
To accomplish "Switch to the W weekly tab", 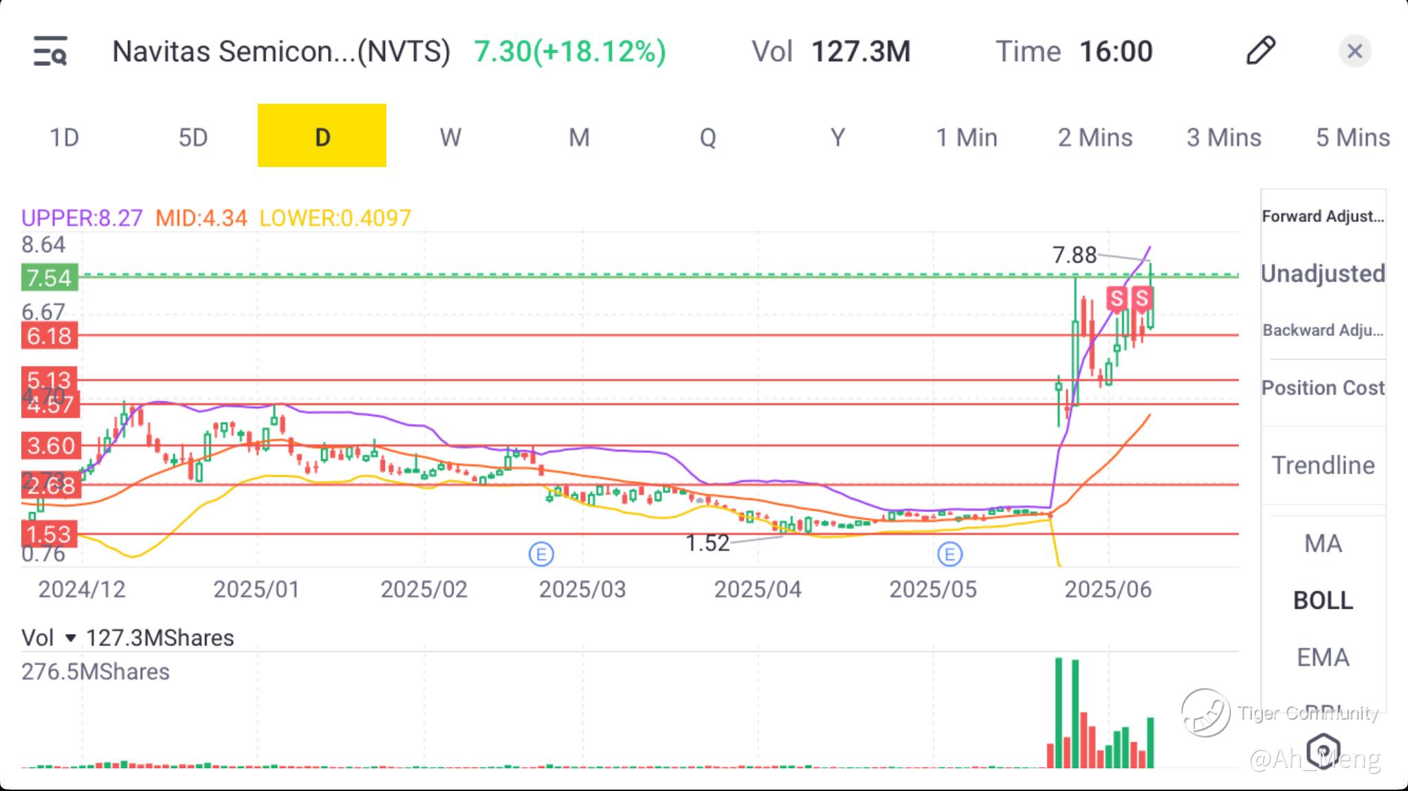I will click(x=450, y=137).
